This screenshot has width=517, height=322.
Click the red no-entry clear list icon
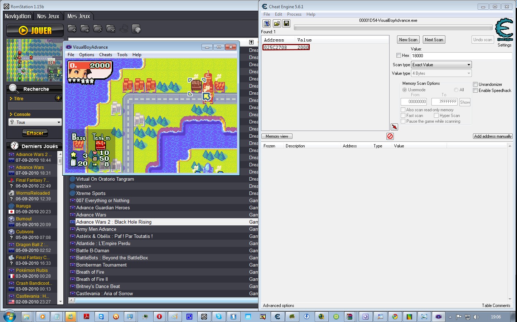click(390, 136)
